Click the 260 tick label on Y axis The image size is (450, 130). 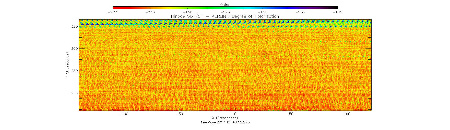click(75, 93)
